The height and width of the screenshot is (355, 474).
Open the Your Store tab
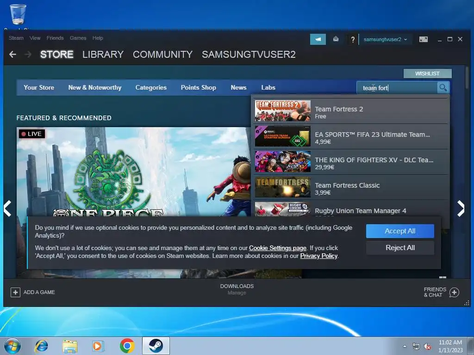39,87
